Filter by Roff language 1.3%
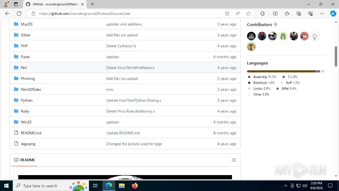Image resolution: width=339 pixels, height=191 pixels. 290,83
